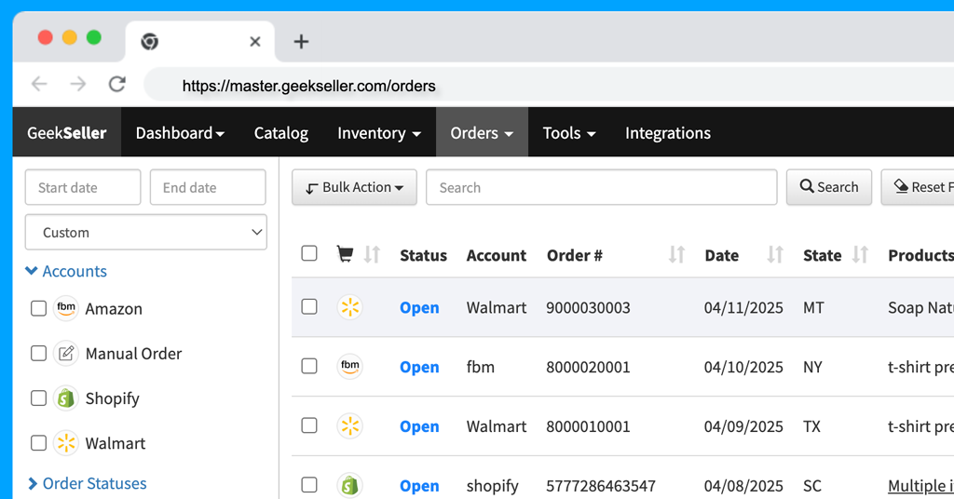Click the browser address bar URL

coord(309,86)
